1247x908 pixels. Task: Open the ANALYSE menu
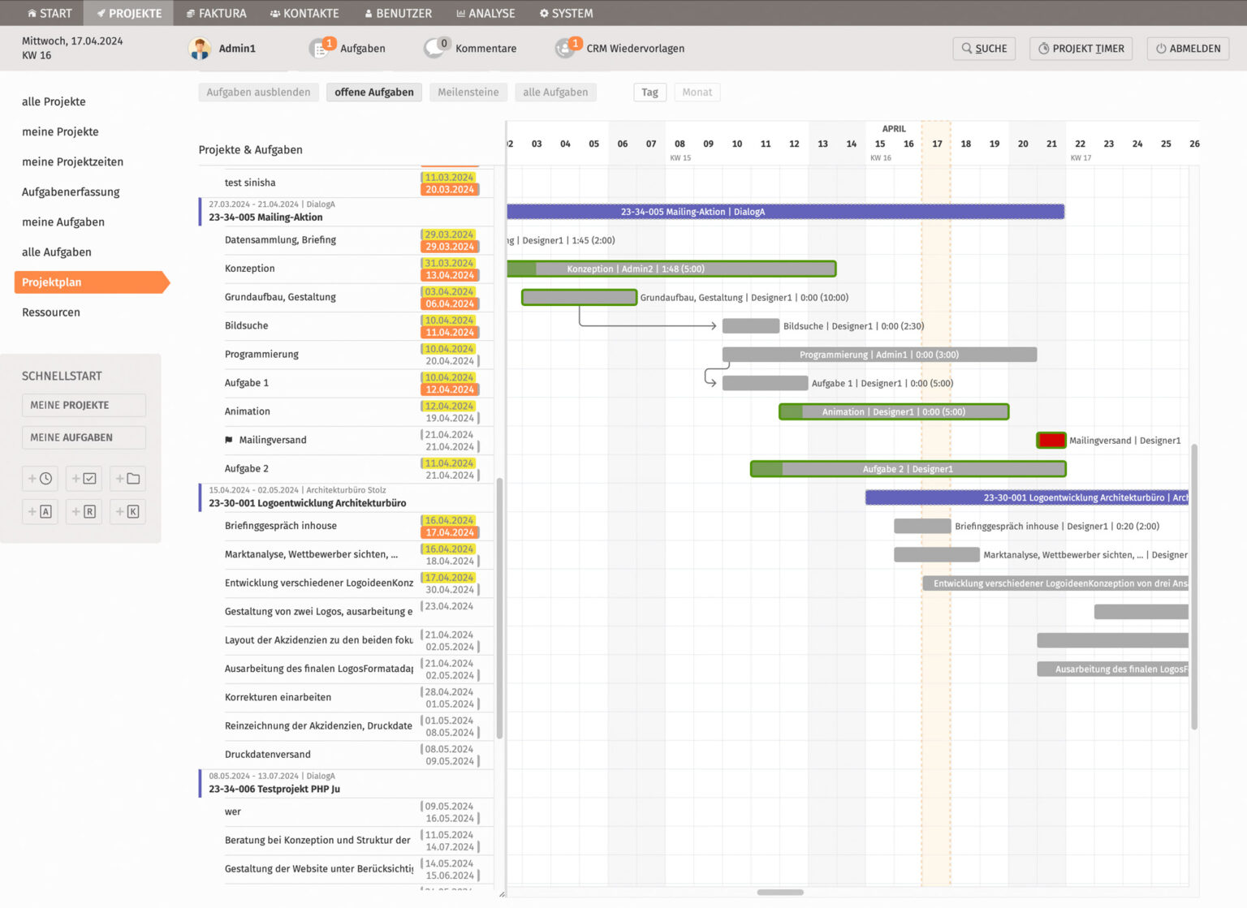485,13
